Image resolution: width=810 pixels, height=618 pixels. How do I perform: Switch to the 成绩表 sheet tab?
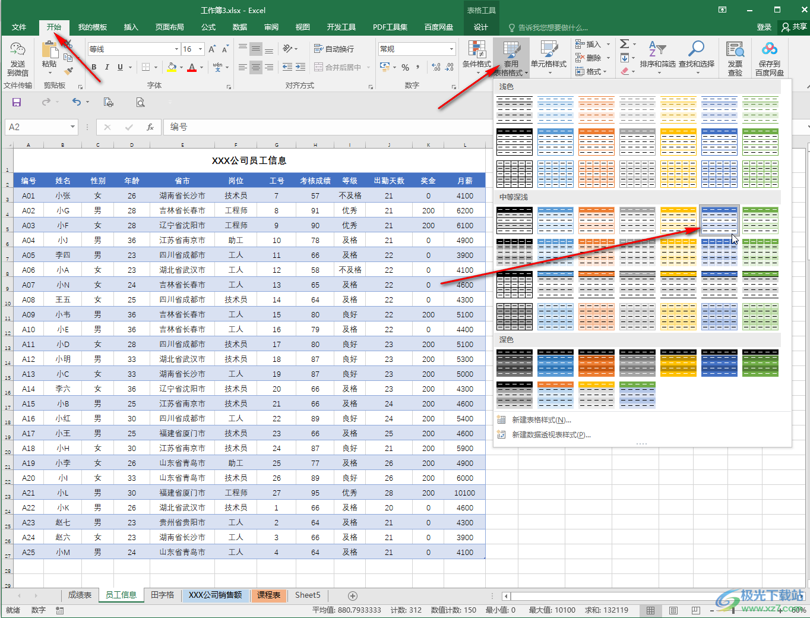[x=80, y=595]
